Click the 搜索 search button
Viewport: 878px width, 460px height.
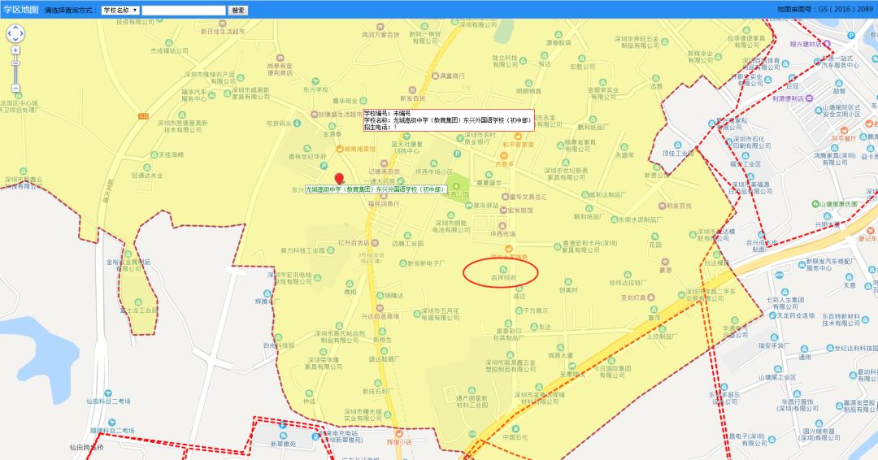[x=238, y=10]
